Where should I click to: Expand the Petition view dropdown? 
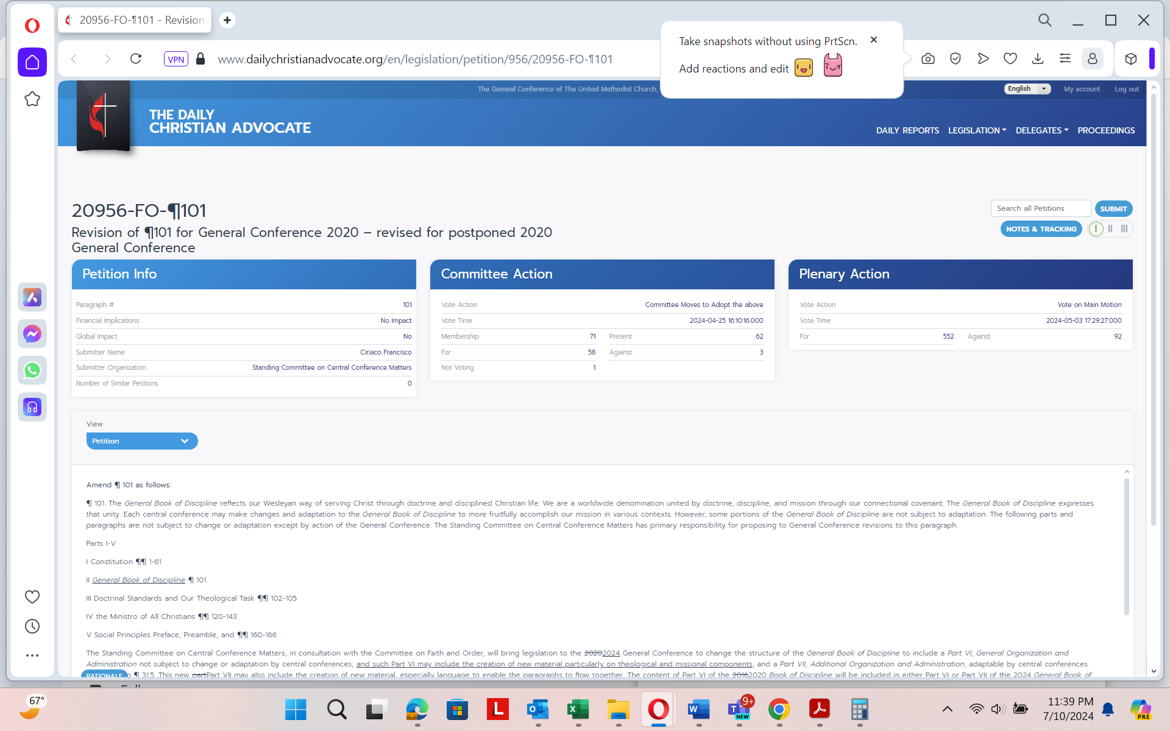click(141, 441)
